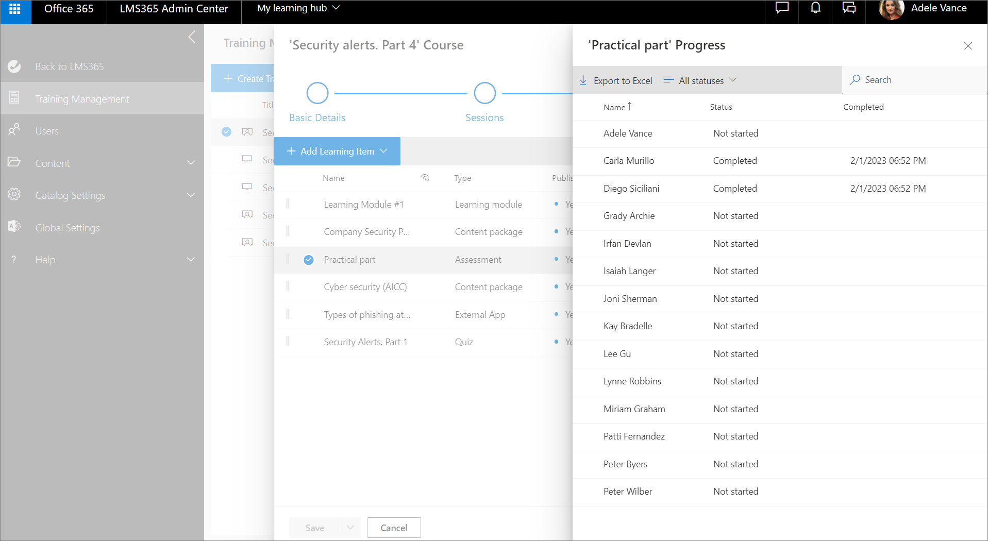This screenshot has height=541, width=988.
Task: Open the chat message icon in header
Action: coord(782,8)
